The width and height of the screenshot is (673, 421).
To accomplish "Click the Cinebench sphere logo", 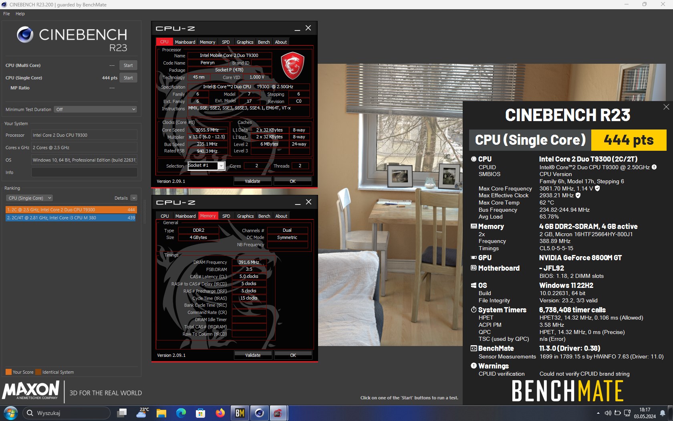I will pos(25,34).
